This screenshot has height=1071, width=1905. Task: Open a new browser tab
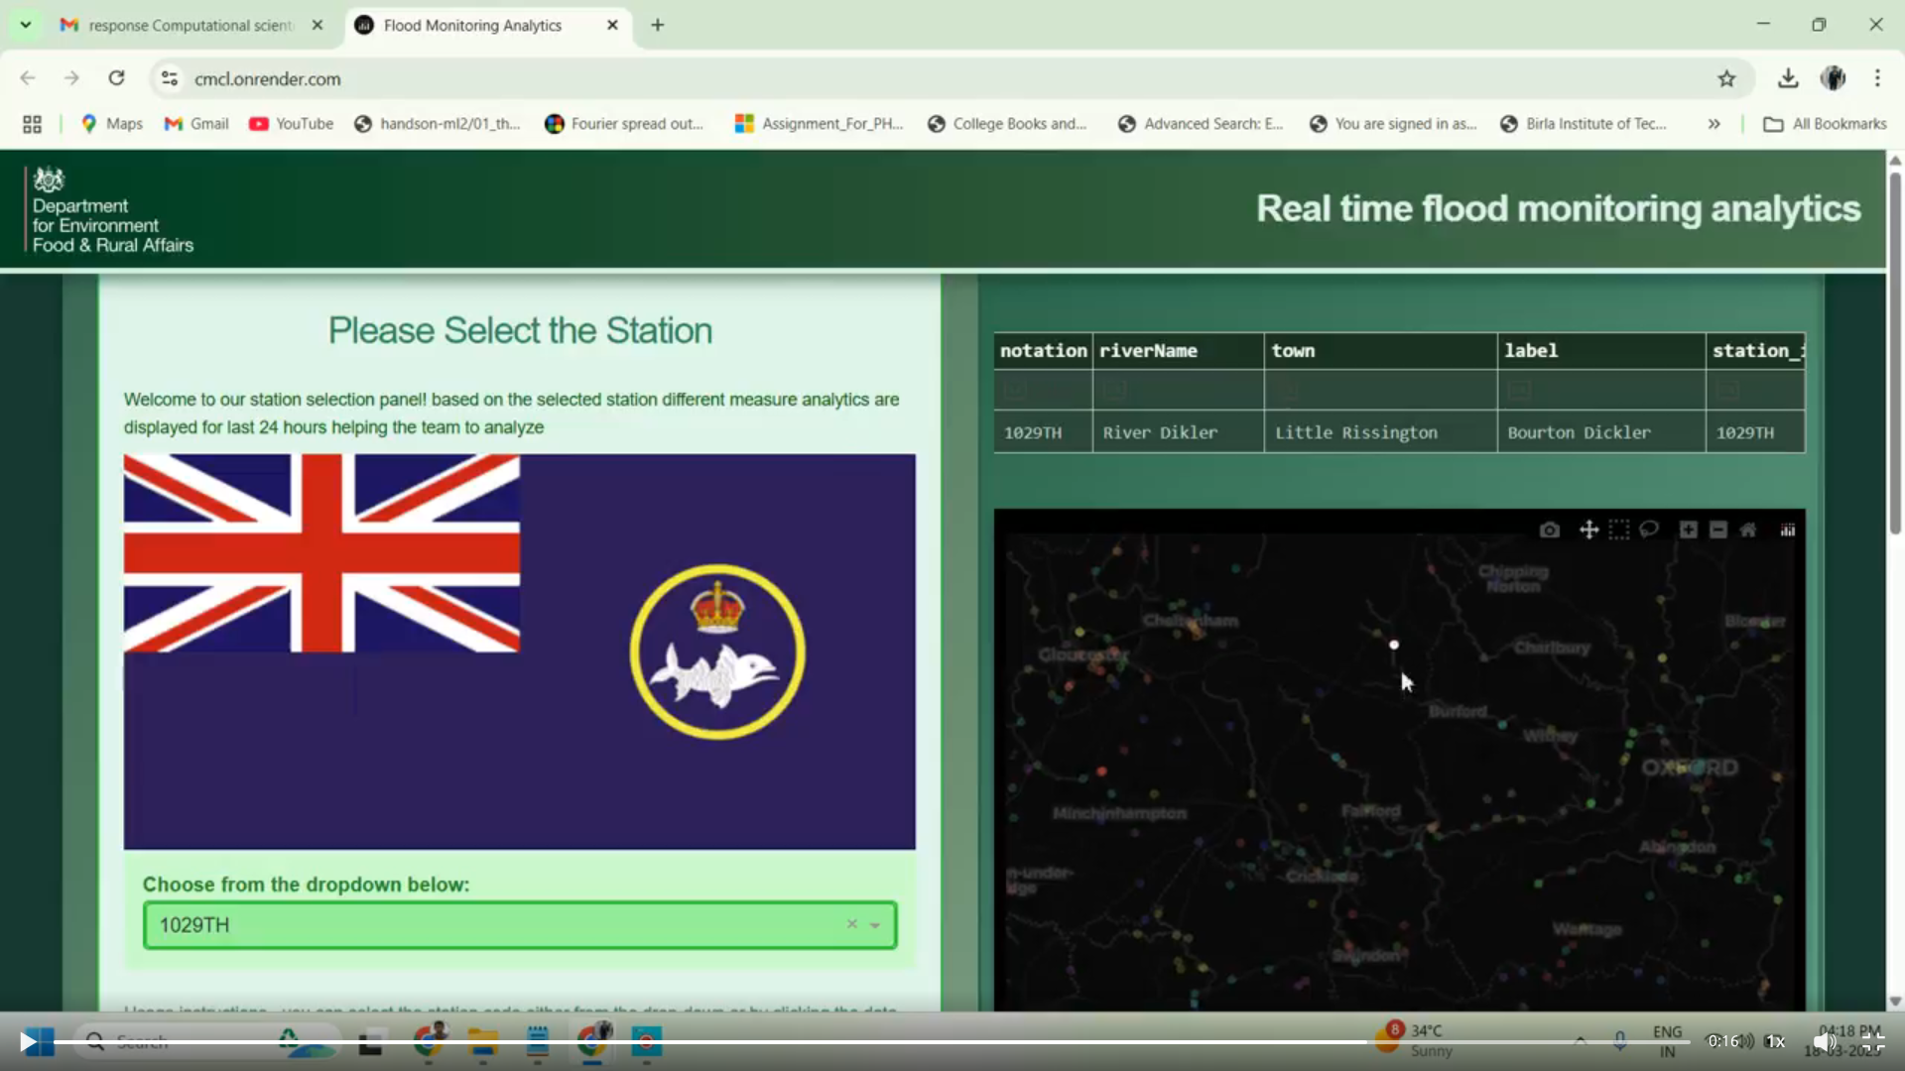tap(658, 25)
